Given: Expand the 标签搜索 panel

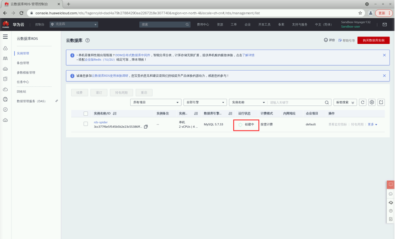Looking at the screenshot, I should pos(345,102).
